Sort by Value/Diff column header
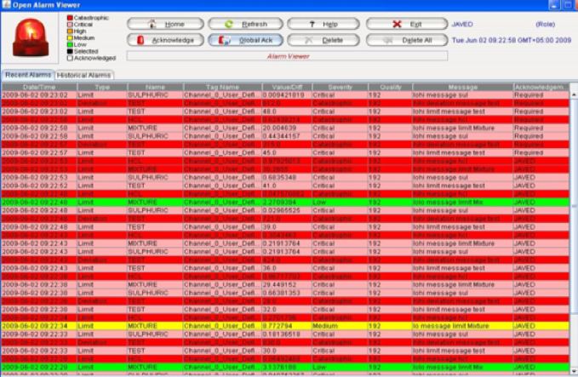 (x=287, y=87)
